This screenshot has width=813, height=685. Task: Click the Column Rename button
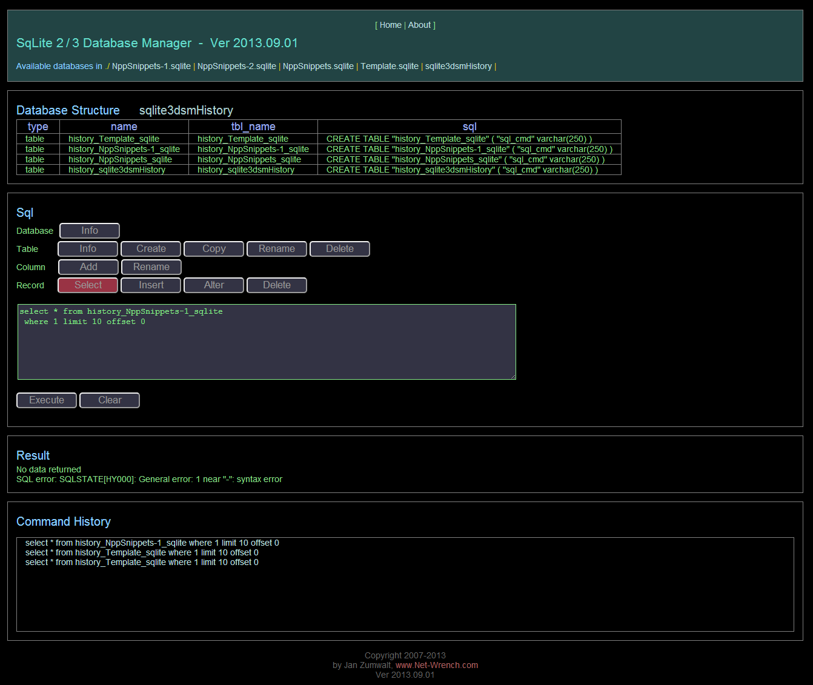(x=151, y=267)
